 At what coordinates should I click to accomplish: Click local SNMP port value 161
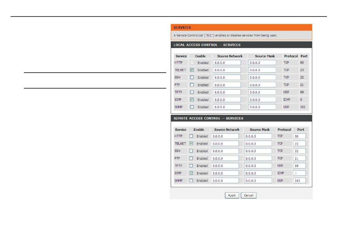tap(303, 107)
